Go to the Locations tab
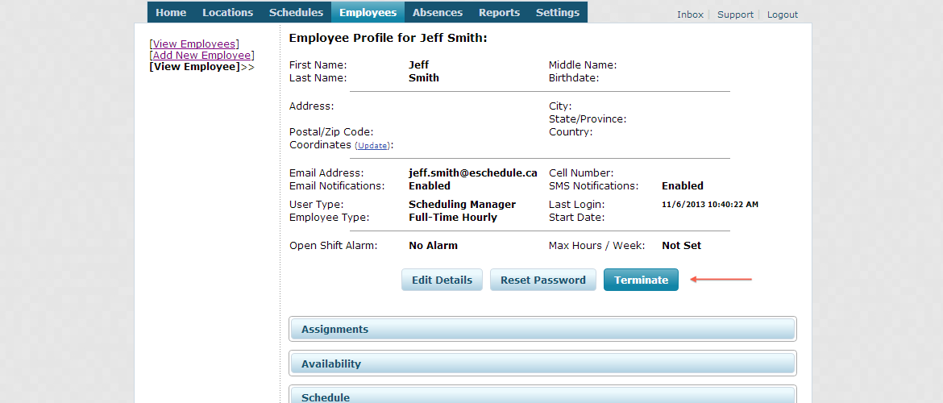 coord(227,12)
